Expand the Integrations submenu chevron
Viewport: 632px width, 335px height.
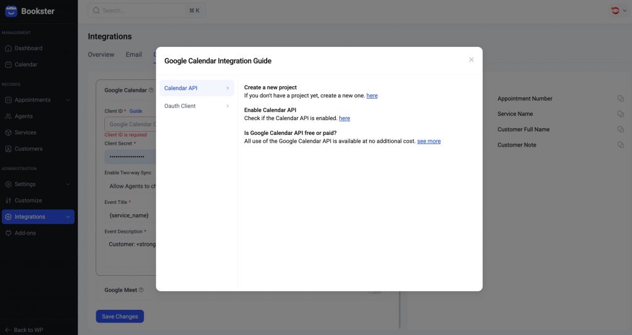(68, 217)
